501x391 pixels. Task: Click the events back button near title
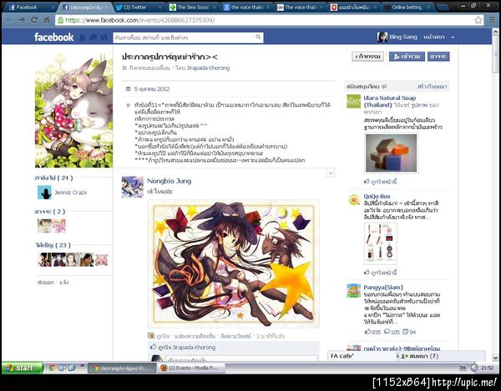pyautogui.click(x=367, y=57)
